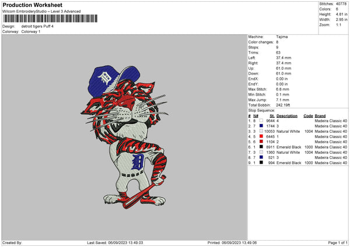Click the bright red swatch in stop row 4
The image size is (350, 247).
click(x=261, y=136)
